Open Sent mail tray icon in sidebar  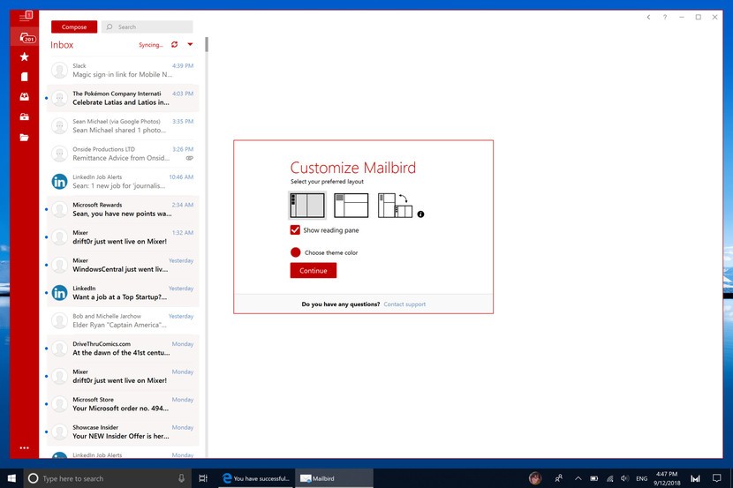tap(25, 97)
